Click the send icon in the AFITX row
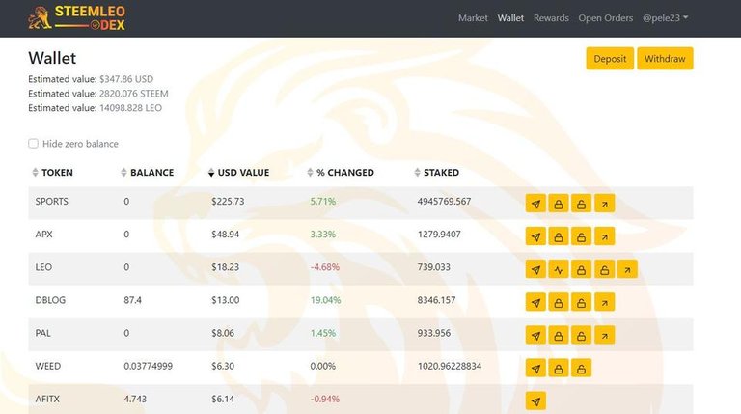Screen dimensions: 741x414 [x=535, y=401]
